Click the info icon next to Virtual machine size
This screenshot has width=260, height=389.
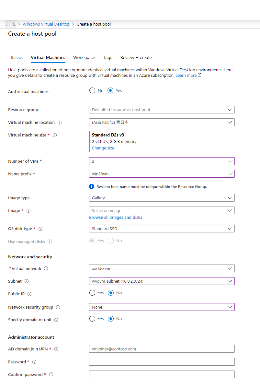(x=55, y=135)
